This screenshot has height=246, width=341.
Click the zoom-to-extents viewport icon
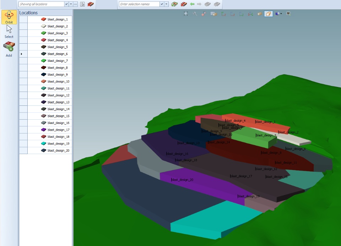[186, 14]
